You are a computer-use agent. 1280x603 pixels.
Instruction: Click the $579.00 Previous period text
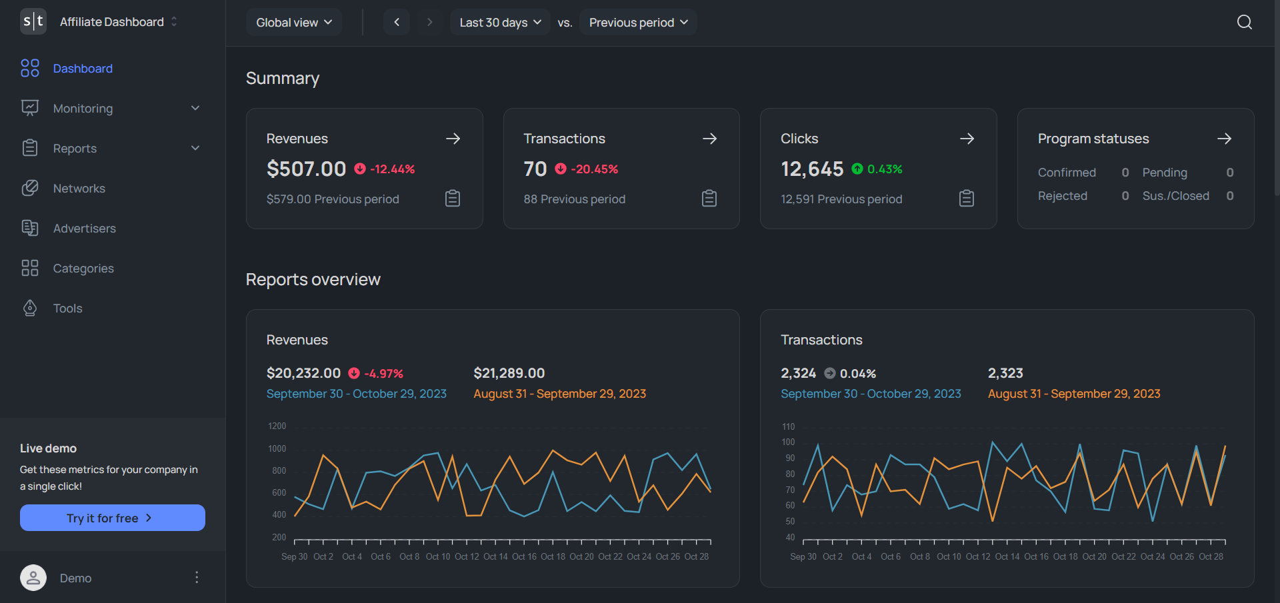333,199
